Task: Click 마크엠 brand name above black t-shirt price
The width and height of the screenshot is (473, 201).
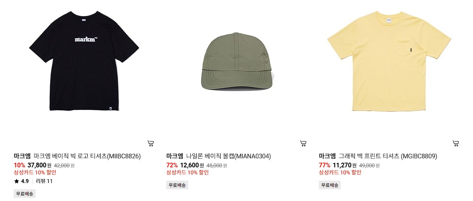Action: pyautogui.click(x=22, y=156)
